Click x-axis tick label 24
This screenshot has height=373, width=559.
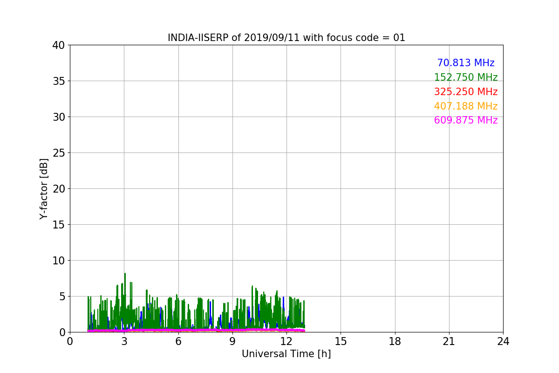(x=503, y=341)
